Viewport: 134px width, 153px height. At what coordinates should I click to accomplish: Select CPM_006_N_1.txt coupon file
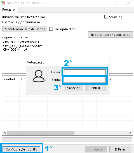coord(15,50)
